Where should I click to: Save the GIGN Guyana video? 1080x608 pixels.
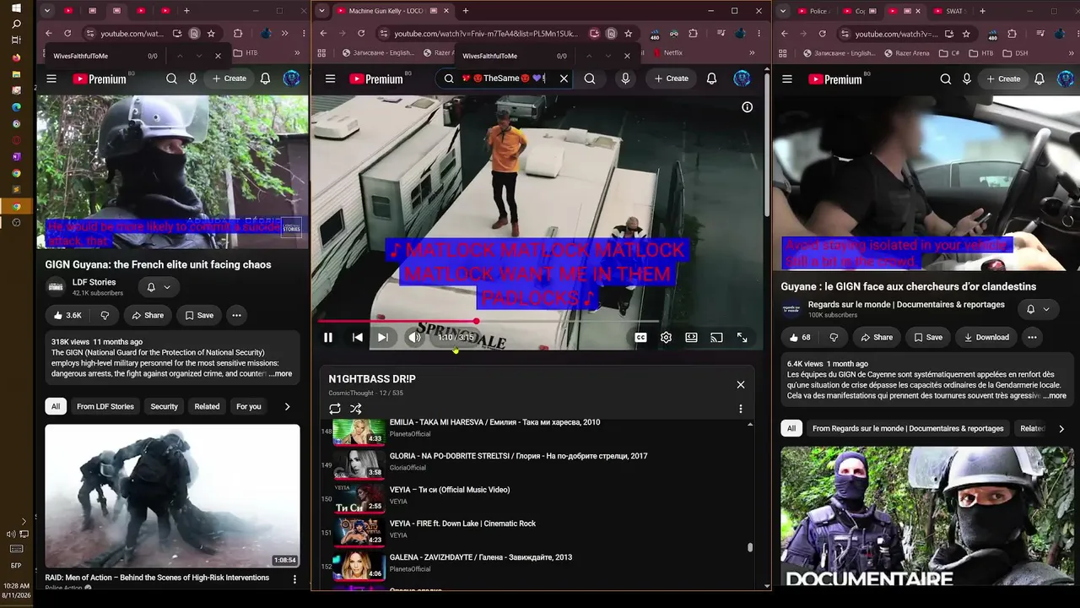[x=199, y=315]
